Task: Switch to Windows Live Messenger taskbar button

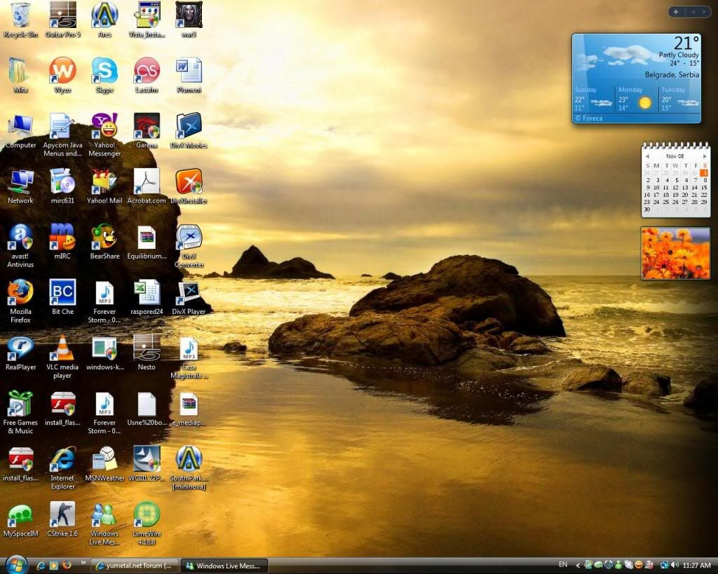Action: pos(224,566)
